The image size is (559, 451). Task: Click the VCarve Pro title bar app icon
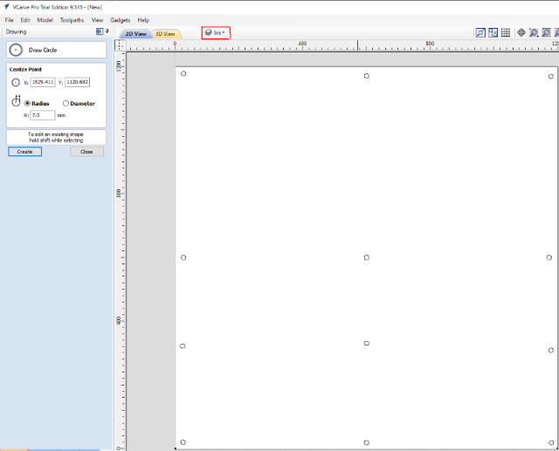click(6, 7)
